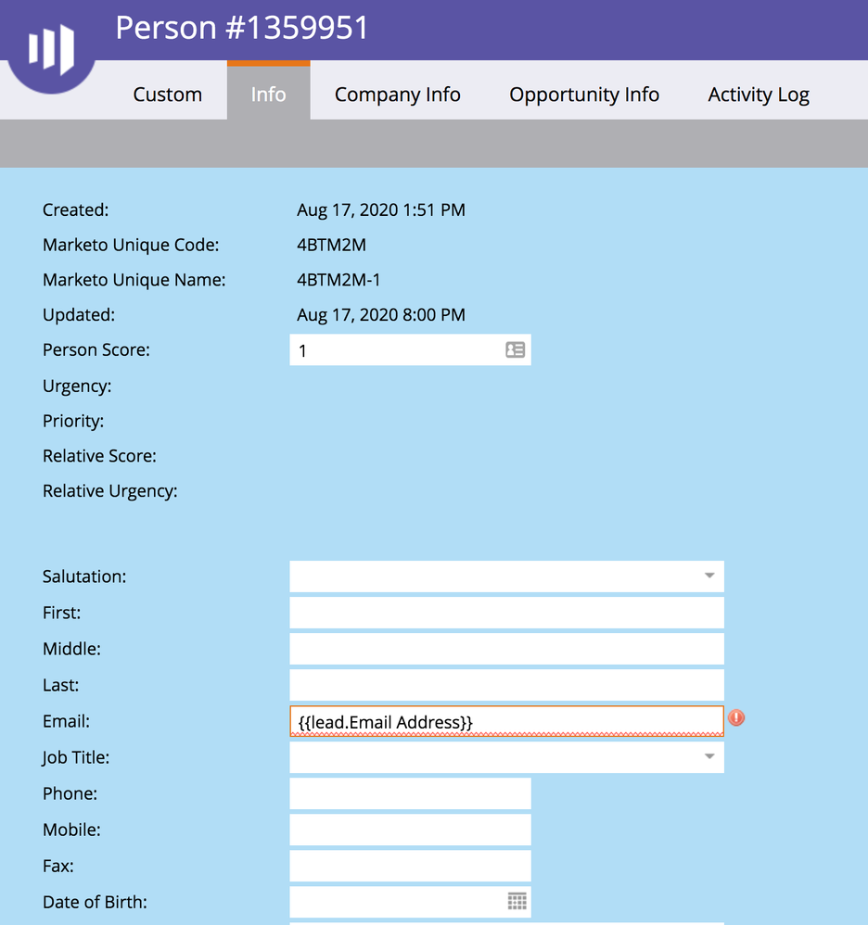The width and height of the screenshot is (868, 925).
Task: Click the Email field with lead token
Action: coord(507,721)
